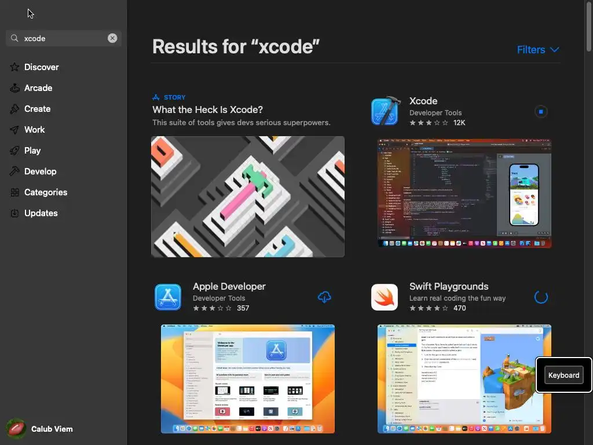593x445 pixels.
Task: Click the story subtitle about superpowers
Action: coord(241,123)
